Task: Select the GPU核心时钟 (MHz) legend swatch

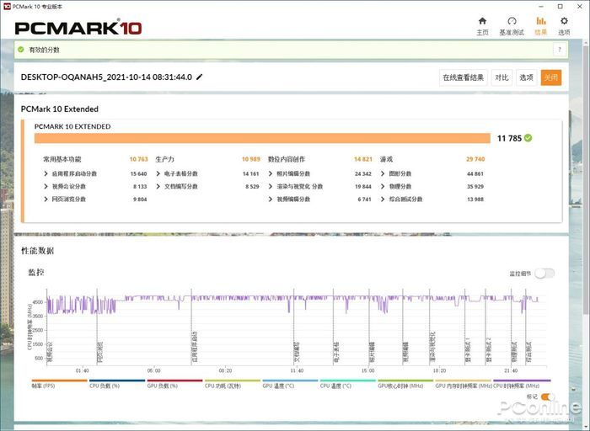Action: pyautogui.click(x=405, y=380)
